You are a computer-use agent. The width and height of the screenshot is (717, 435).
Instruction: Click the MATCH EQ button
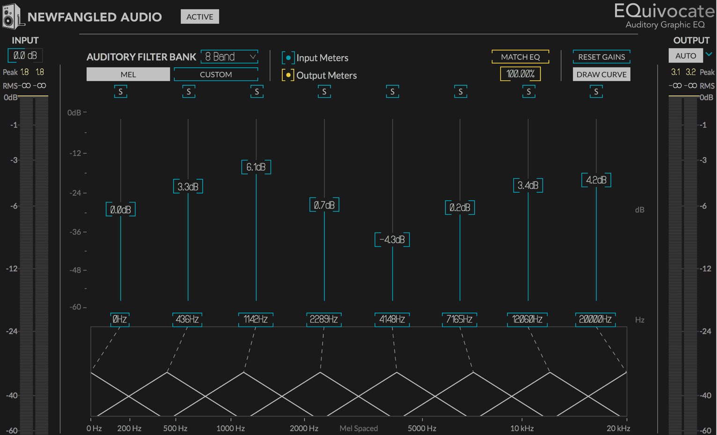point(520,57)
